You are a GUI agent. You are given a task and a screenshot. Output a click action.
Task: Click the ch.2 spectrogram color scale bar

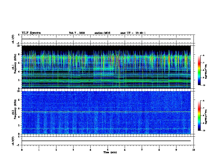(199, 116)
